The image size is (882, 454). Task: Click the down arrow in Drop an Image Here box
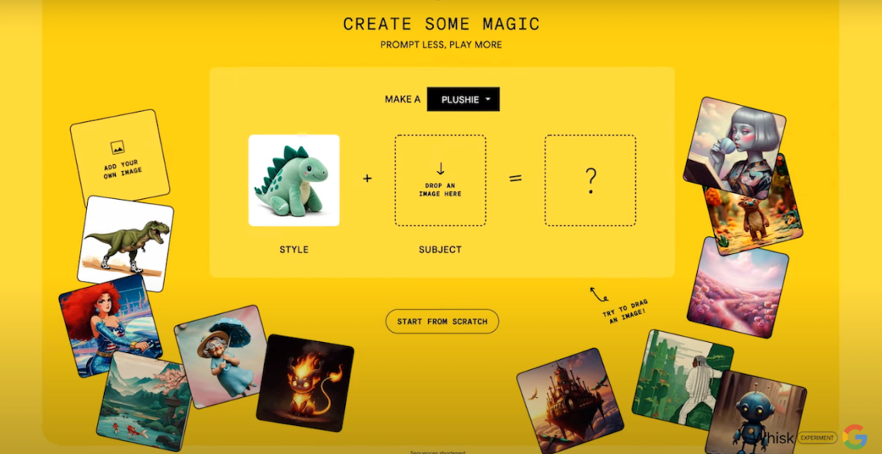point(441,168)
